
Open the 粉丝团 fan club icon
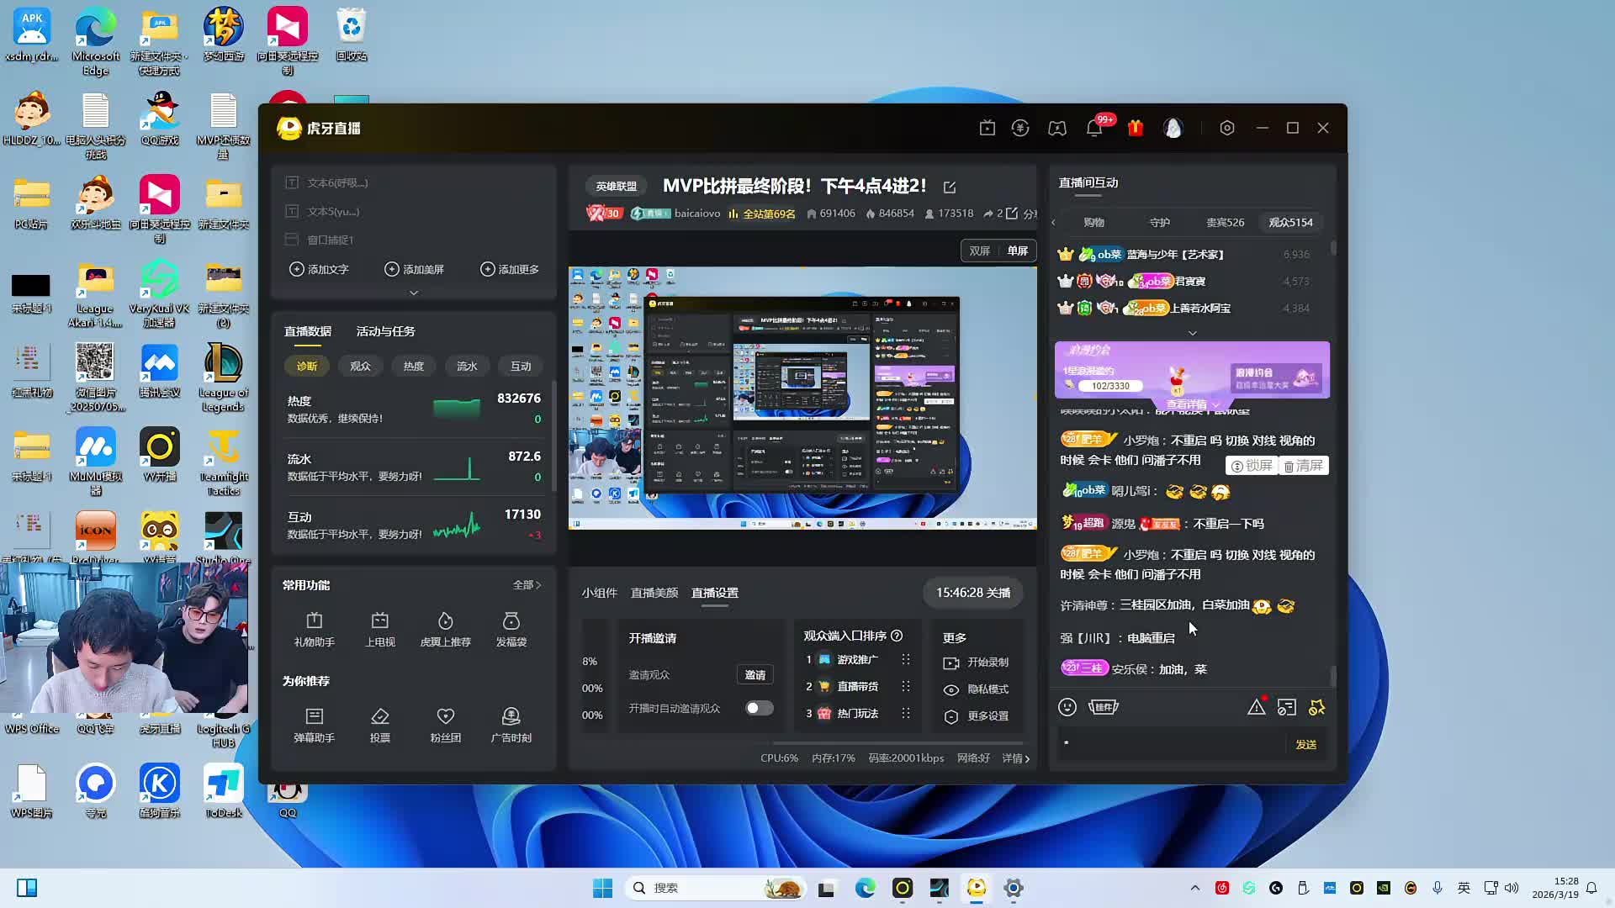(x=445, y=717)
